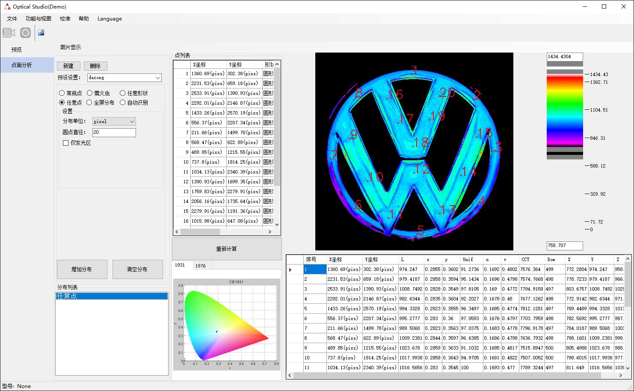
Task: Click the image picture toolbar icon
Action: click(41, 32)
